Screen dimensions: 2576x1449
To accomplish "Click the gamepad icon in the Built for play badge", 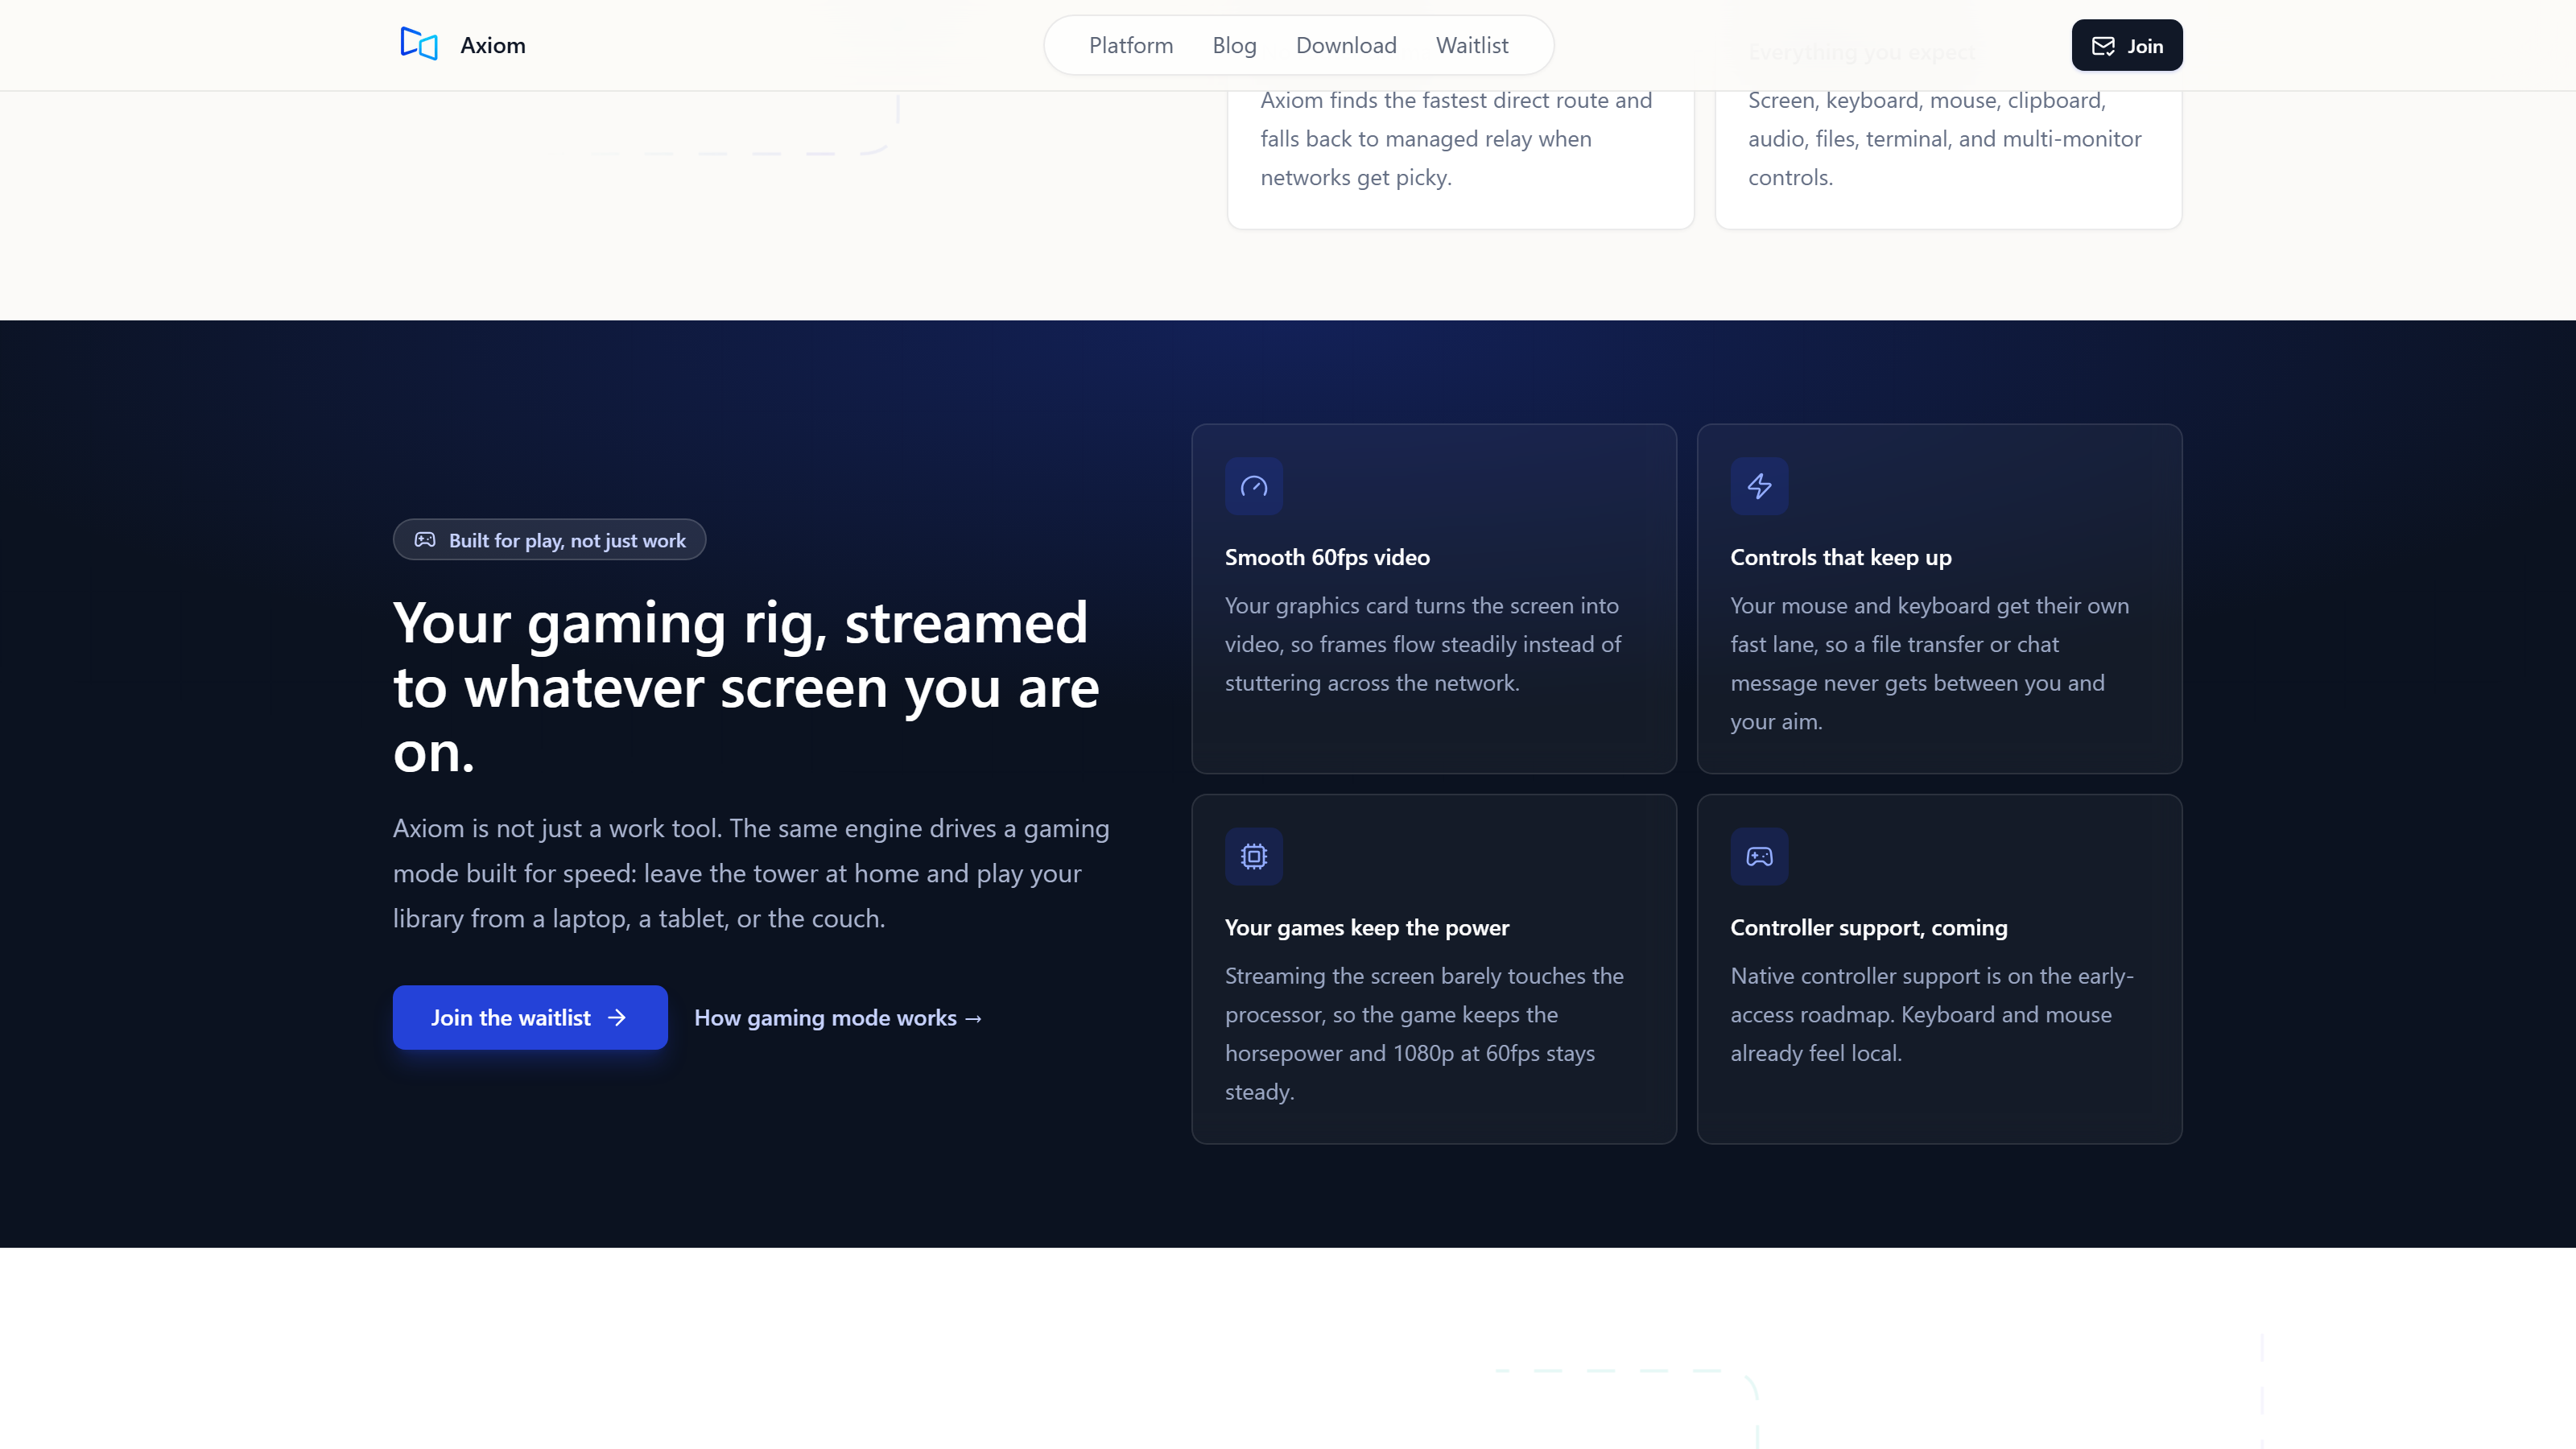I will click(x=425, y=540).
